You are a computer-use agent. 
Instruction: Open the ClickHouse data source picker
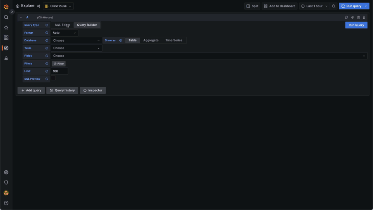point(58,6)
